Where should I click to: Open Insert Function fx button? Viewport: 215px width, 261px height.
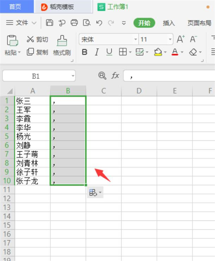tap(115, 75)
